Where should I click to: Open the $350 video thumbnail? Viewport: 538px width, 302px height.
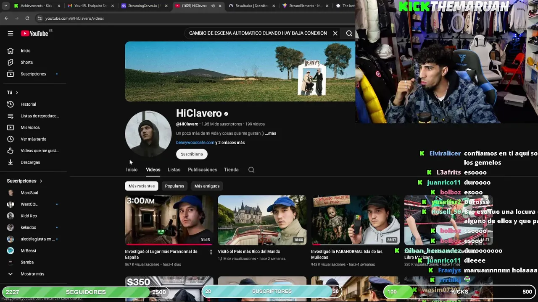click(x=169, y=282)
